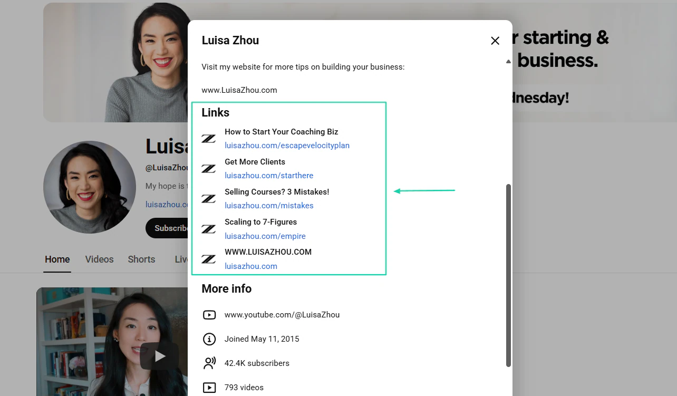Click the channel banner image
Viewport: 677px width, 396px height.
115,62
